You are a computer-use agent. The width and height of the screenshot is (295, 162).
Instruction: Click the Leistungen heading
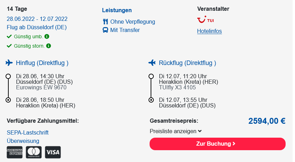(117, 10)
